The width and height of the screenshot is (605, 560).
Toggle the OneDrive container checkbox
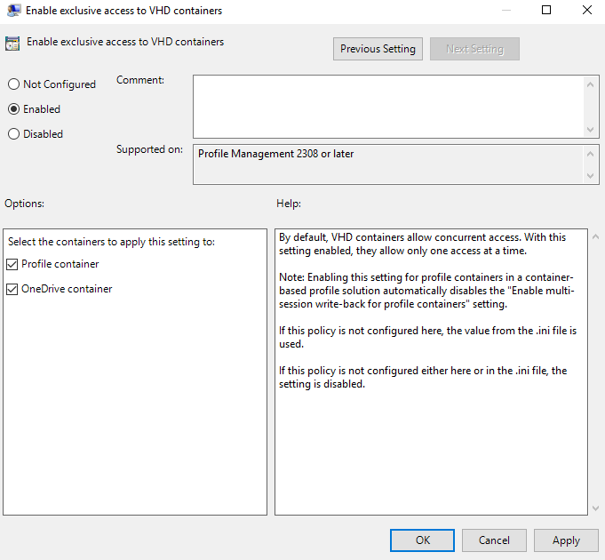pyautogui.click(x=12, y=289)
